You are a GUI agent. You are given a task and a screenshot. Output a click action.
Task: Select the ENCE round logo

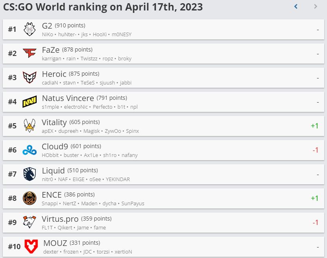(29, 198)
